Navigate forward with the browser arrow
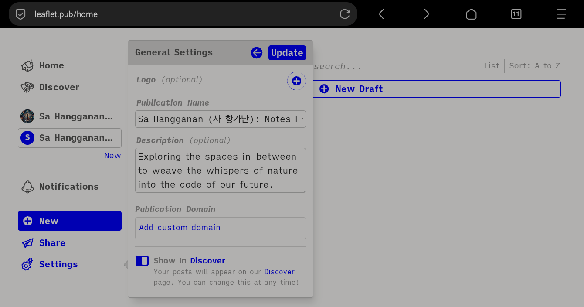 click(426, 14)
